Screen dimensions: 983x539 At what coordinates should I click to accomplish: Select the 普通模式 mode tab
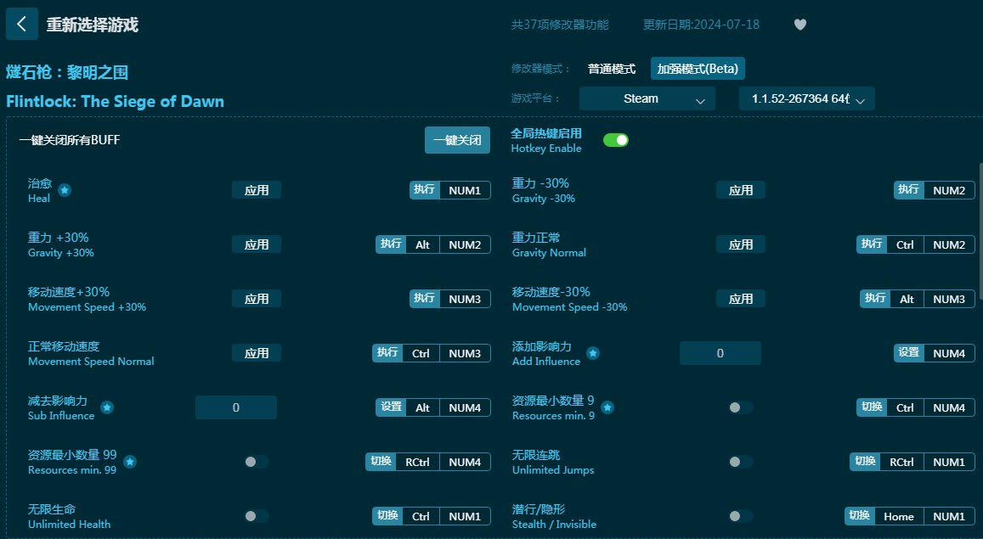click(x=612, y=69)
